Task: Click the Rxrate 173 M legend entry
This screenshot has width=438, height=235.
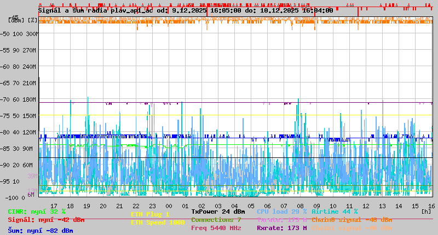Action: click(281, 228)
